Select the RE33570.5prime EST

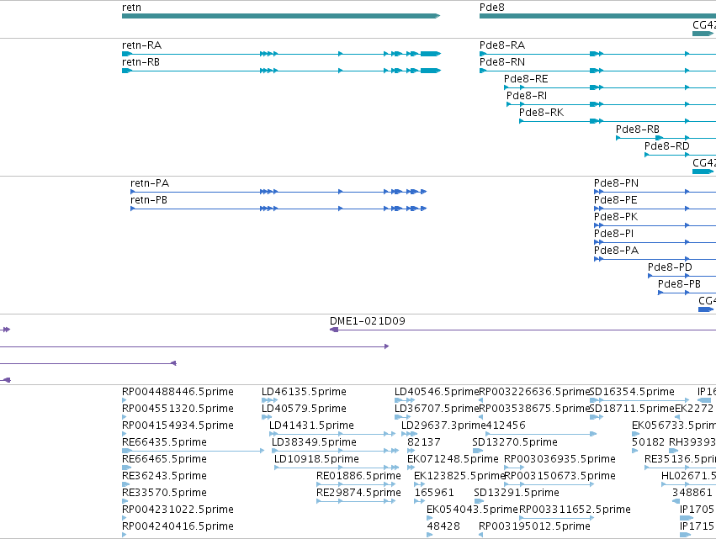click(x=125, y=501)
